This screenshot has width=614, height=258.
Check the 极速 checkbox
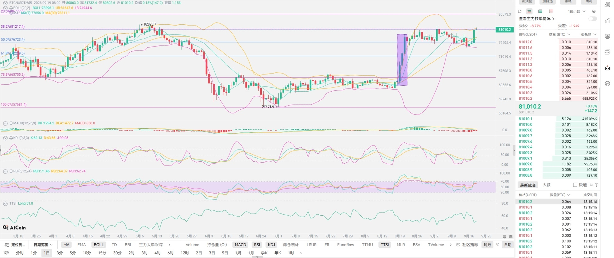575,185
